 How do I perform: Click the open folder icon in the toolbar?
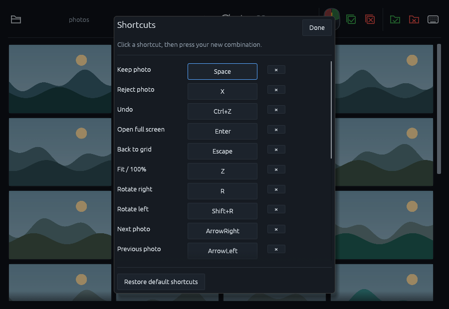point(16,19)
